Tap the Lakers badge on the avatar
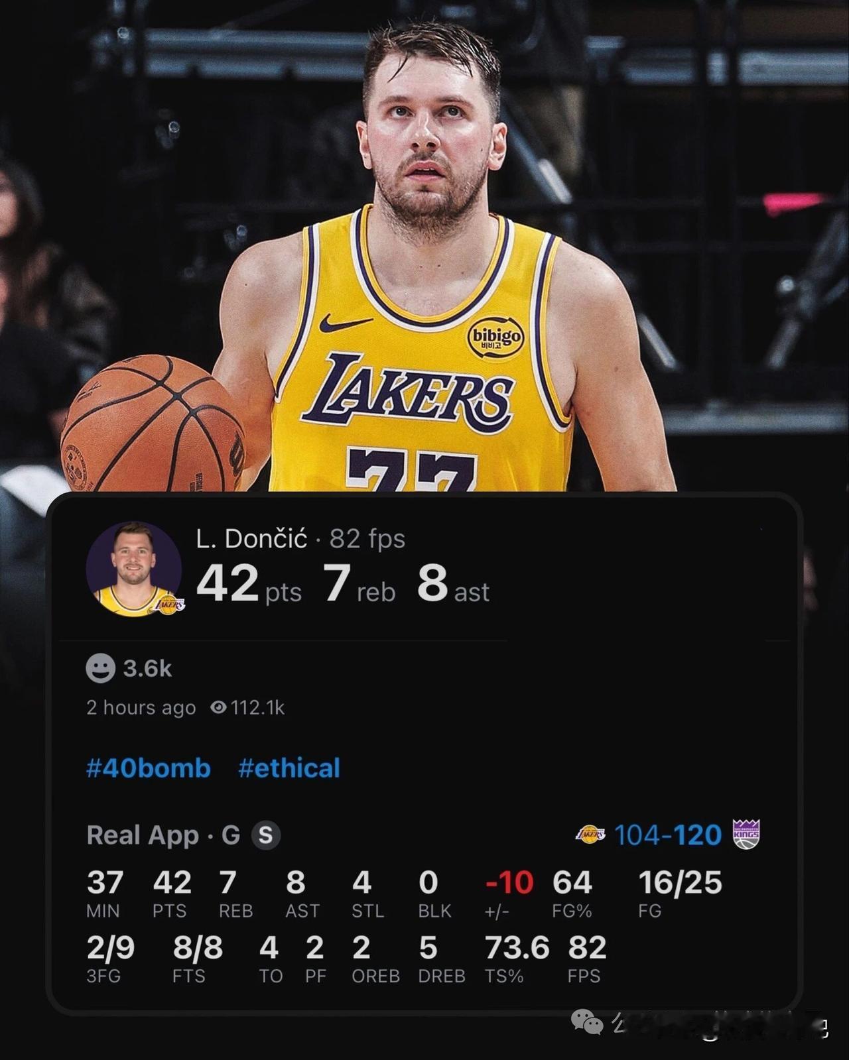This screenshot has width=849, height=1060. click(x=170, y=604)
